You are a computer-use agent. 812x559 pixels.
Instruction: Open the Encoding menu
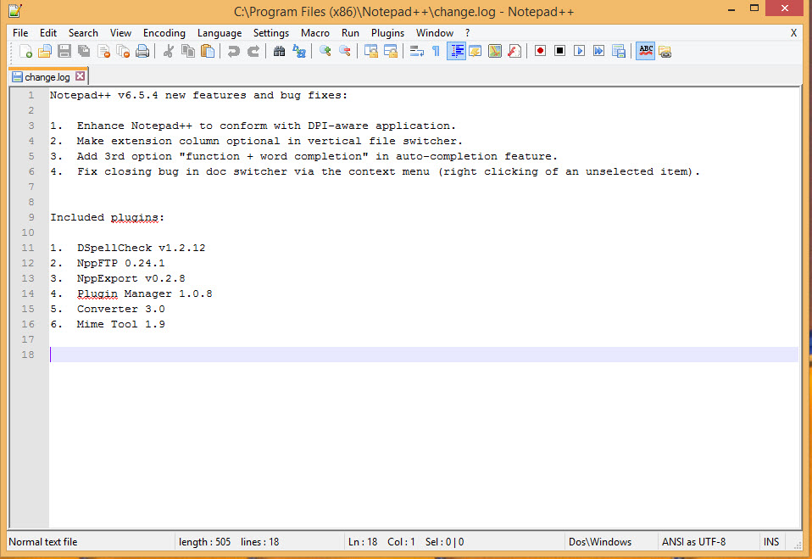point(164,33)
